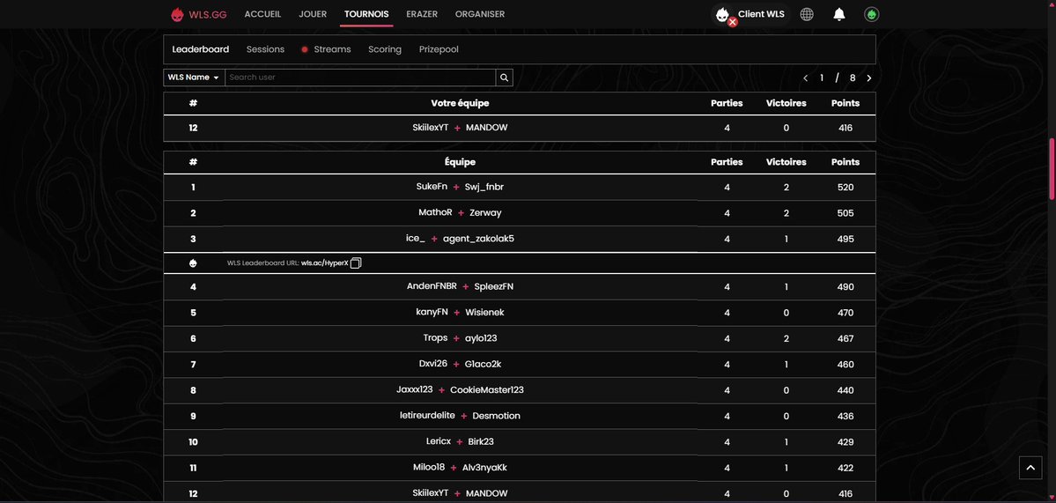Click player CookieMaster123
This screenshot has width=1056, height=503.
coord(487,390)
